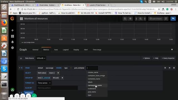Click the Add Query button
The image size is (178, 100).
click(29, 93)
